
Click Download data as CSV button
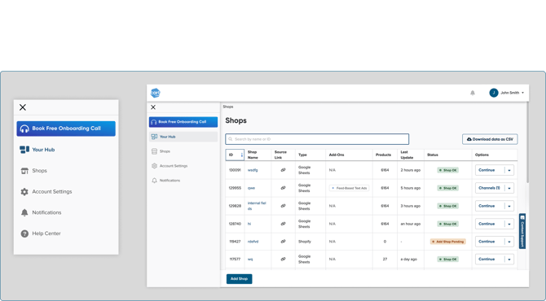[x=490, y=139]
